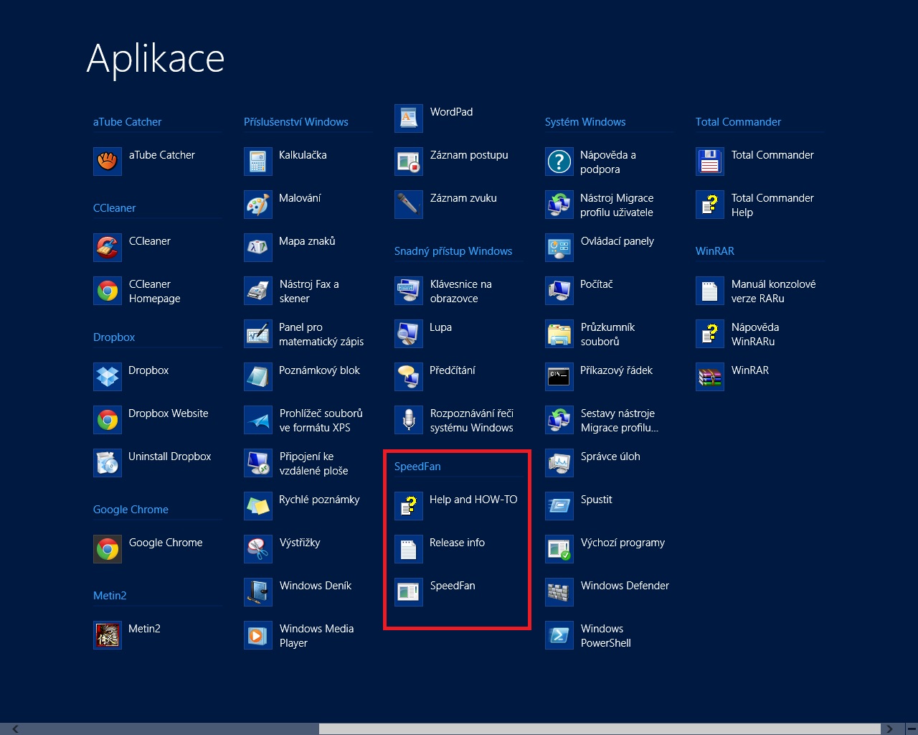
Task: Open Google Chrome browser icon
Action: pos(108,549)
